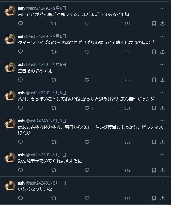Click ash display name on 生きるのやめてえ tweet
This screenshot has height=205, width=171.
point(21,65)
